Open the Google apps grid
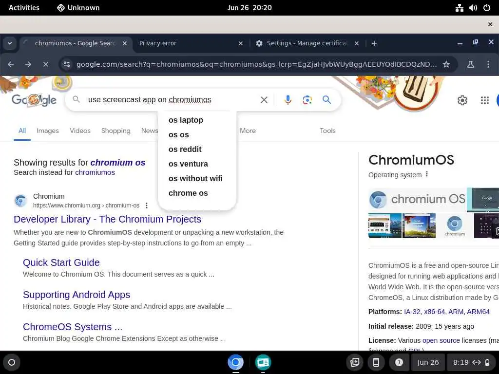499x374 pixels. 485,100
